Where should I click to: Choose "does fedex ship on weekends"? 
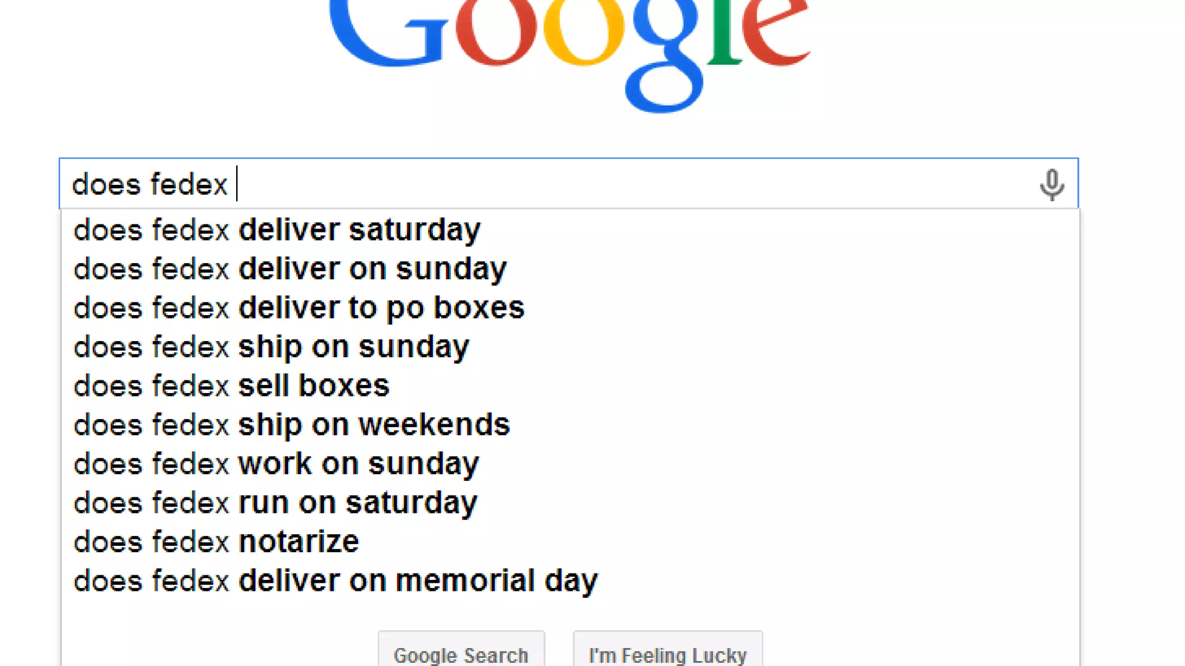coord(292,425)
